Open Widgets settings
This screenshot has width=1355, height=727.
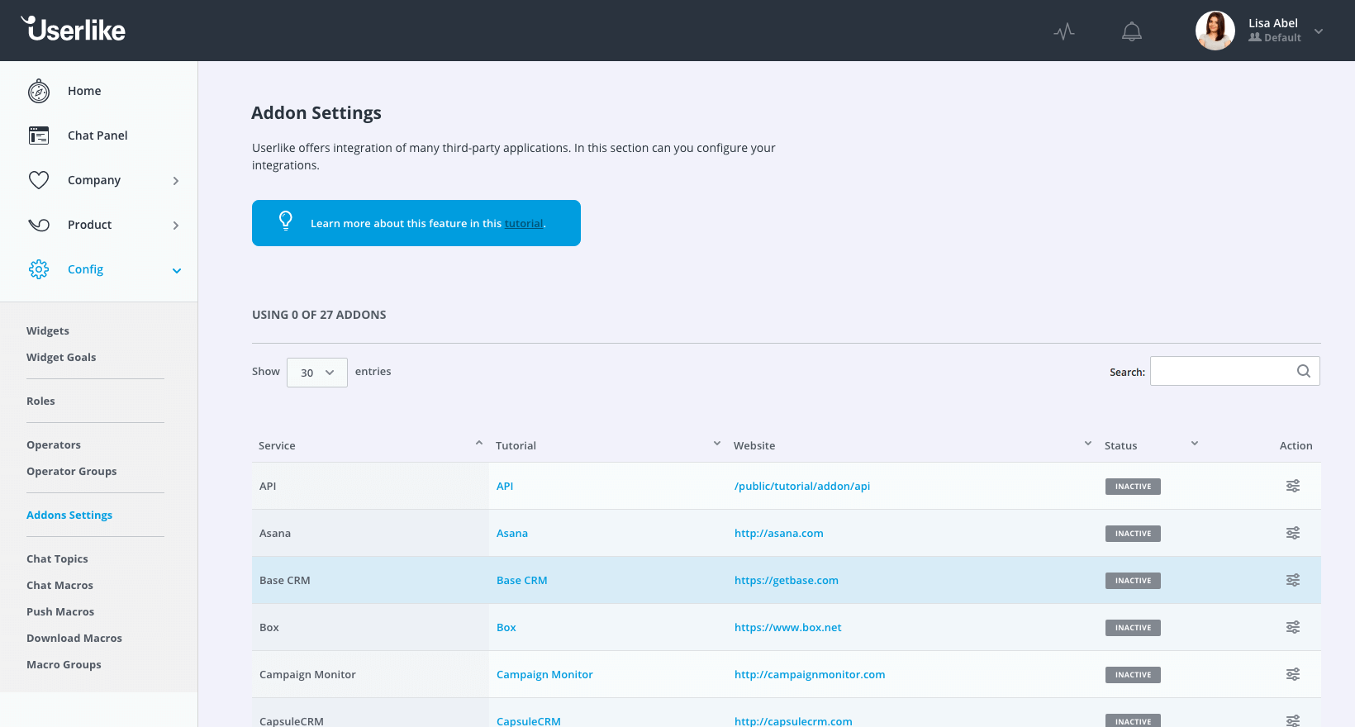(x=48, y=330)
